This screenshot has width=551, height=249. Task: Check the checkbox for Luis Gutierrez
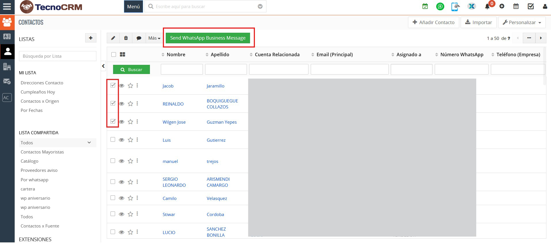coord(113,139)
